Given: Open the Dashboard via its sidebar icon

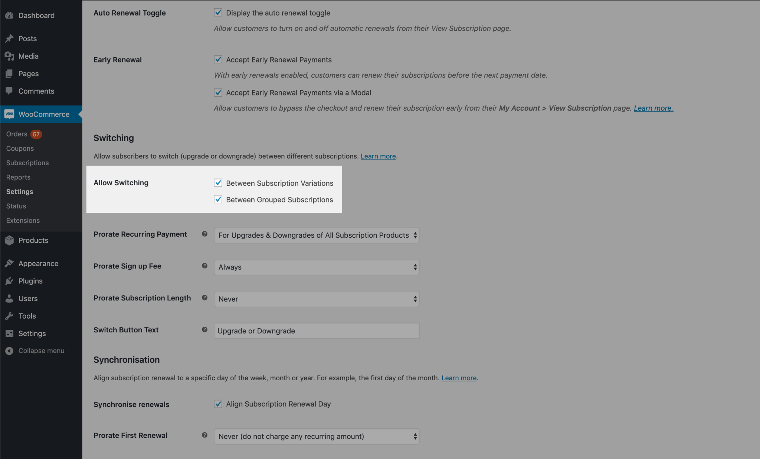Looking at the screenshot, I should [10, 15].
